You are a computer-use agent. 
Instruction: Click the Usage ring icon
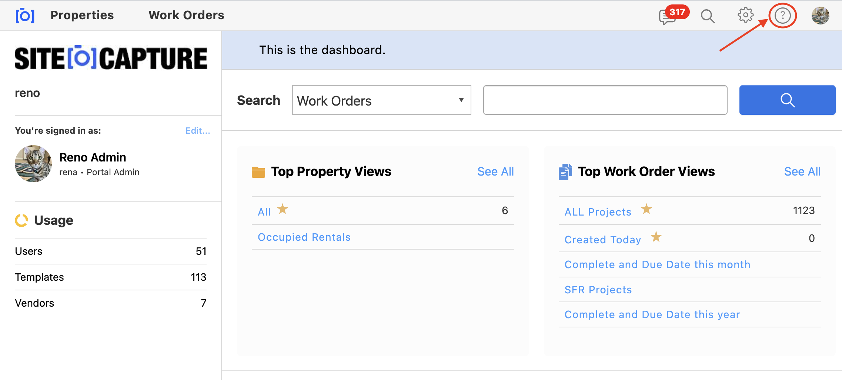(x=21, y=220)
